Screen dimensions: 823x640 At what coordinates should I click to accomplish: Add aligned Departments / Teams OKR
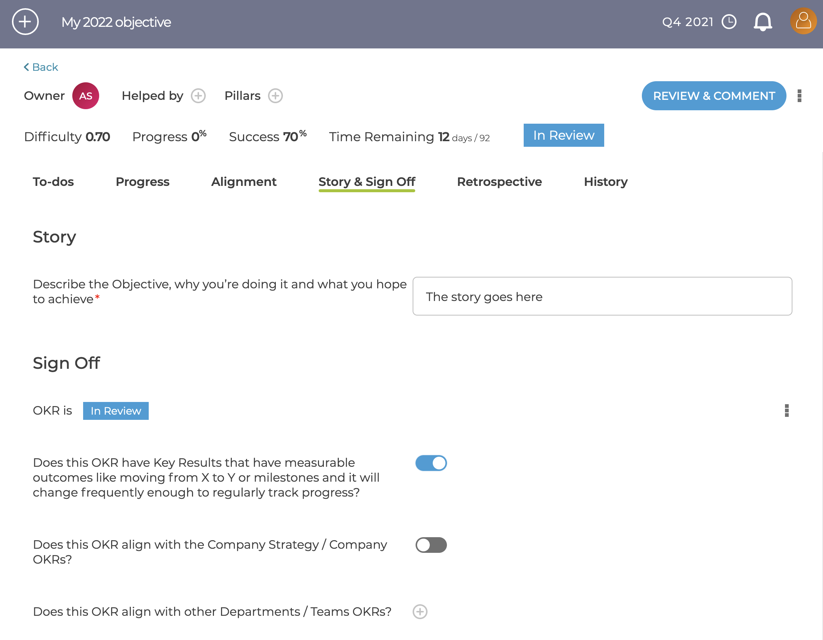[420, 612]
